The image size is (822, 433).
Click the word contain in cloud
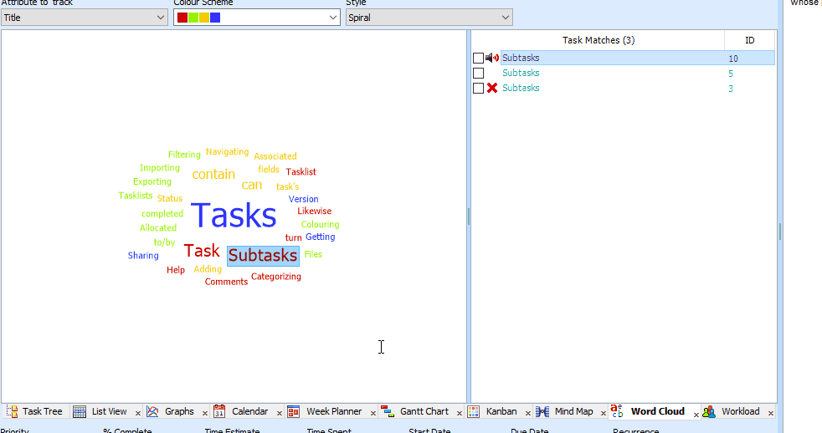point(213,175)
